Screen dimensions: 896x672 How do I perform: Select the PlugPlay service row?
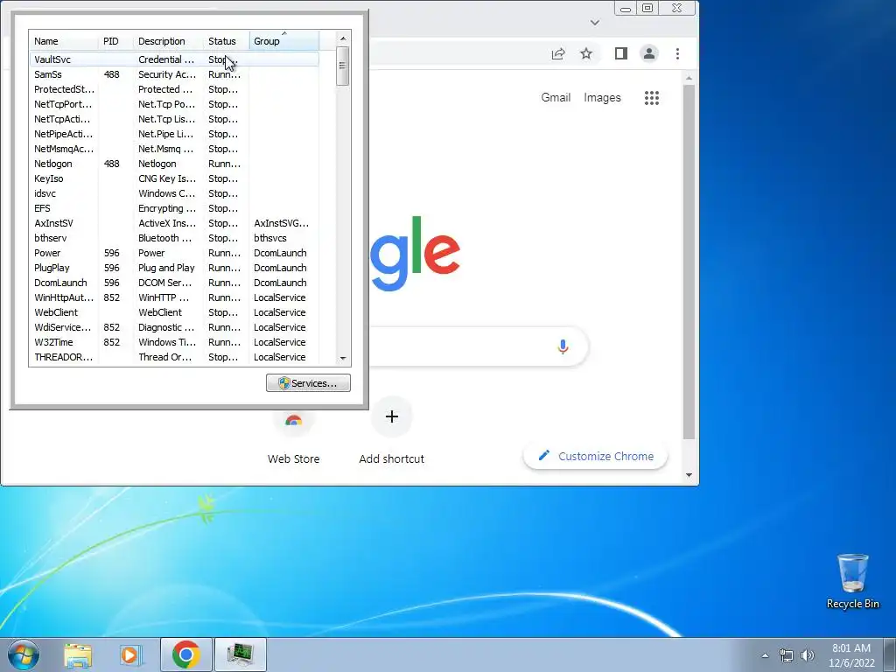click(174, 268)
